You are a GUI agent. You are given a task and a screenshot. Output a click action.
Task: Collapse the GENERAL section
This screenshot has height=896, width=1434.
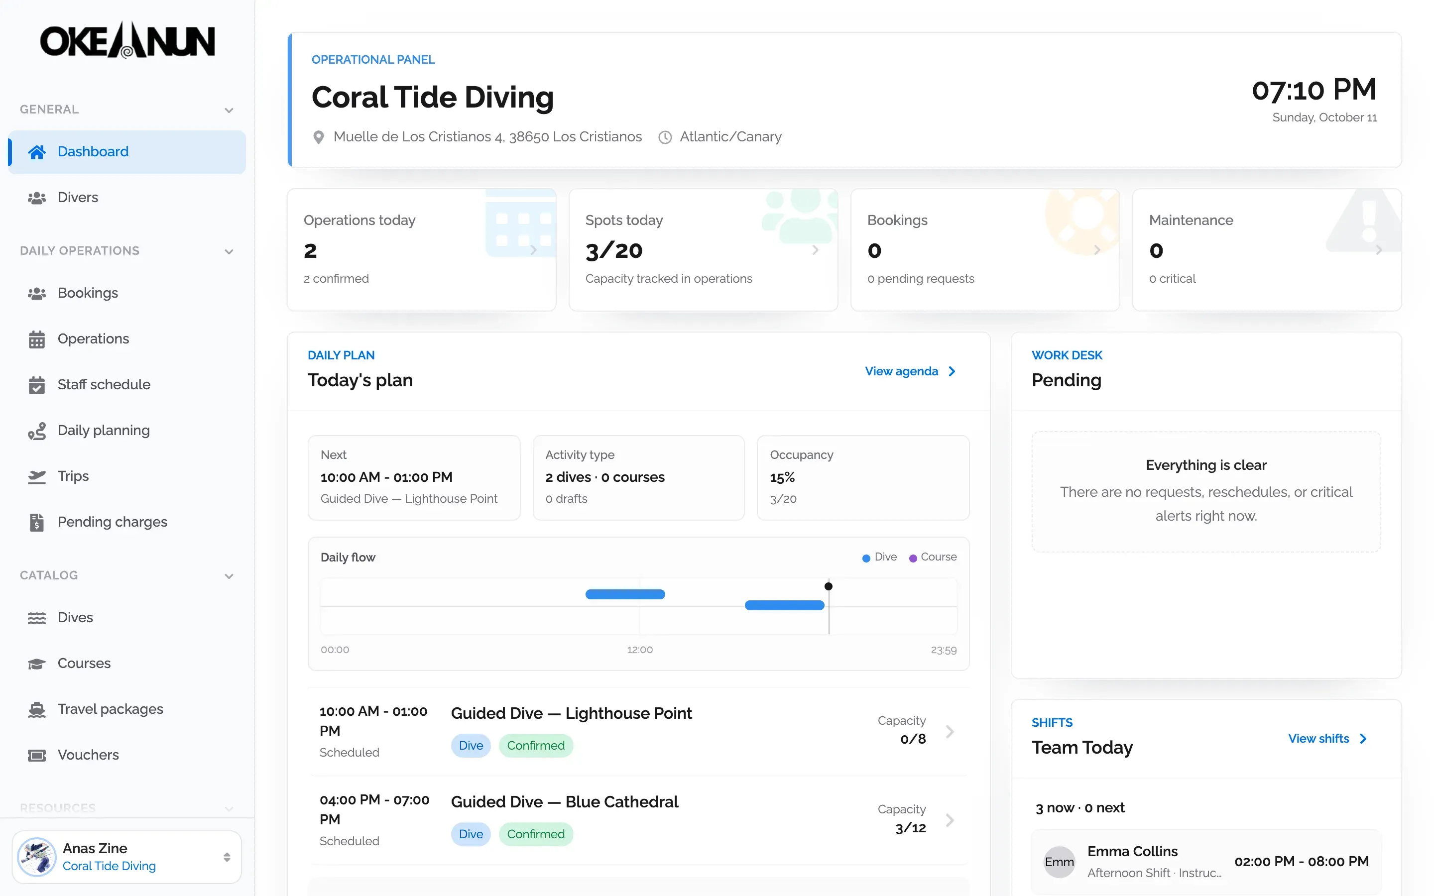click(229, 110)
